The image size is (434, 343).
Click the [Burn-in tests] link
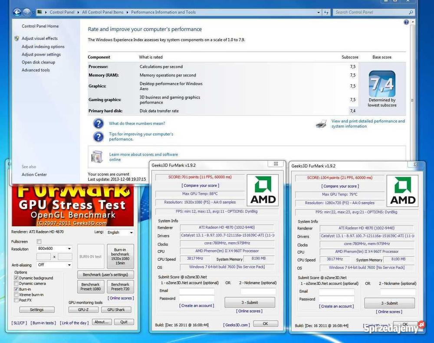(x=43, y=323)
